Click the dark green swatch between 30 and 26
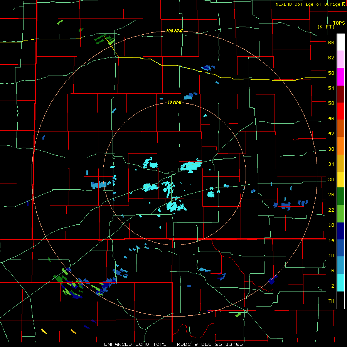Screen dimensions: 347x347 (x=340, y=196)
